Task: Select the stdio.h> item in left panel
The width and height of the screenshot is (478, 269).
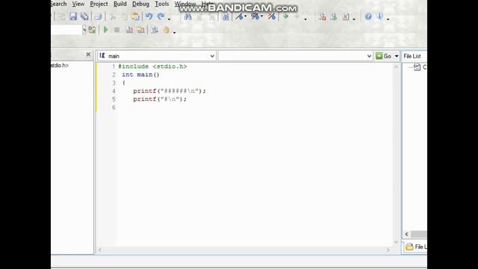Action: [x=60, y=65]
